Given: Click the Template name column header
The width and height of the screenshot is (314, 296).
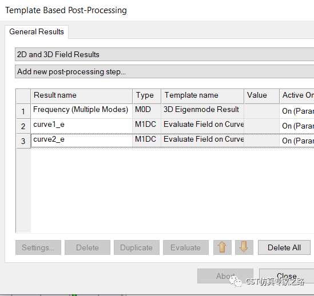Looking at the screenshot, I should pyautogui.click(x=202, y=96).
